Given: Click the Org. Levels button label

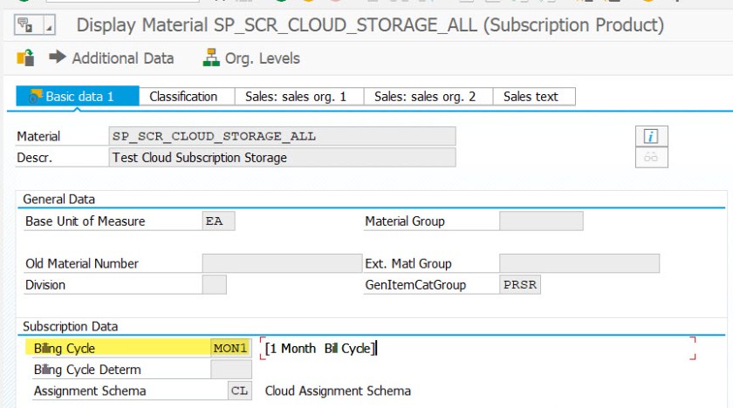Looking at the screenshot, I should tap(262, 58).
